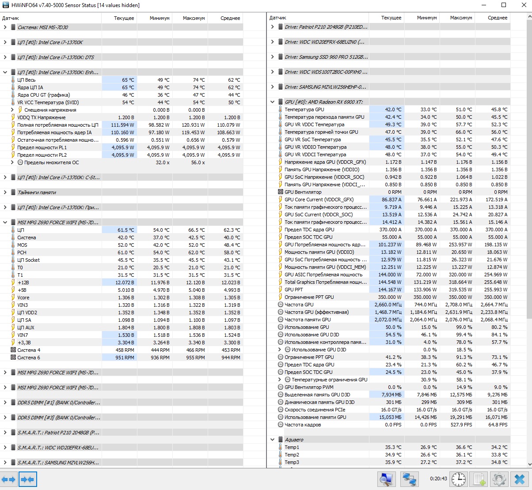Viewport: 532px width, 490px height.
Task: Select MSI MPG Z690 FORCE WIFI expanded header
Action: (x=122, y=222)
